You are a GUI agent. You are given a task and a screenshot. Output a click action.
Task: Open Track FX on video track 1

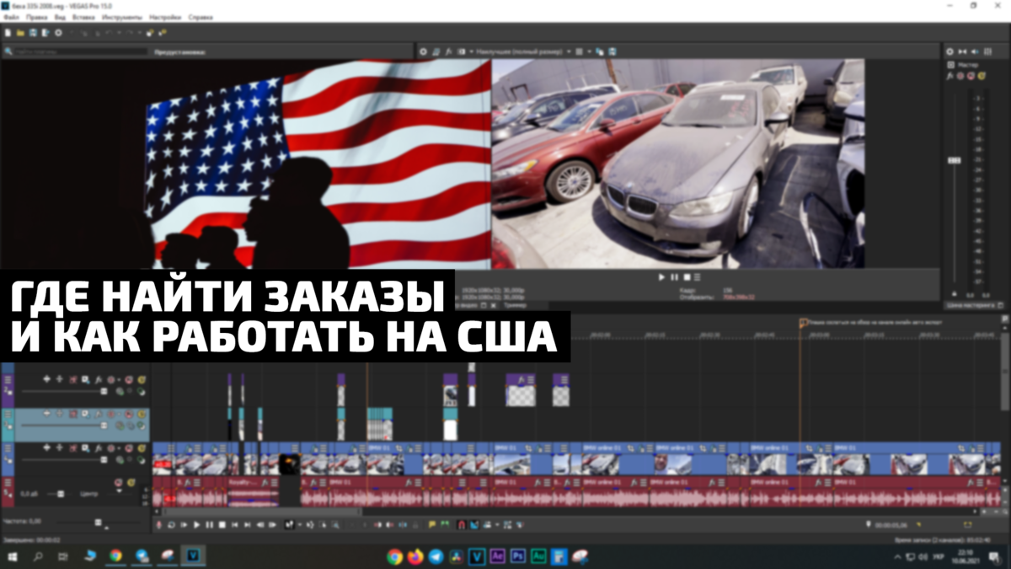pyautogui.click(x=99, y=380)
